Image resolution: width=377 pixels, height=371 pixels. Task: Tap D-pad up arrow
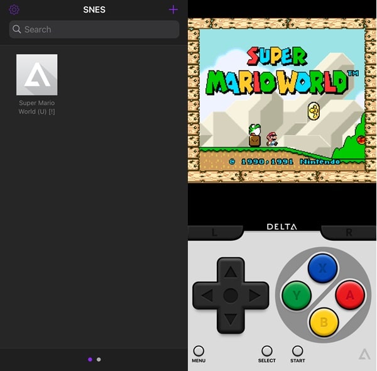pos(231,272)
